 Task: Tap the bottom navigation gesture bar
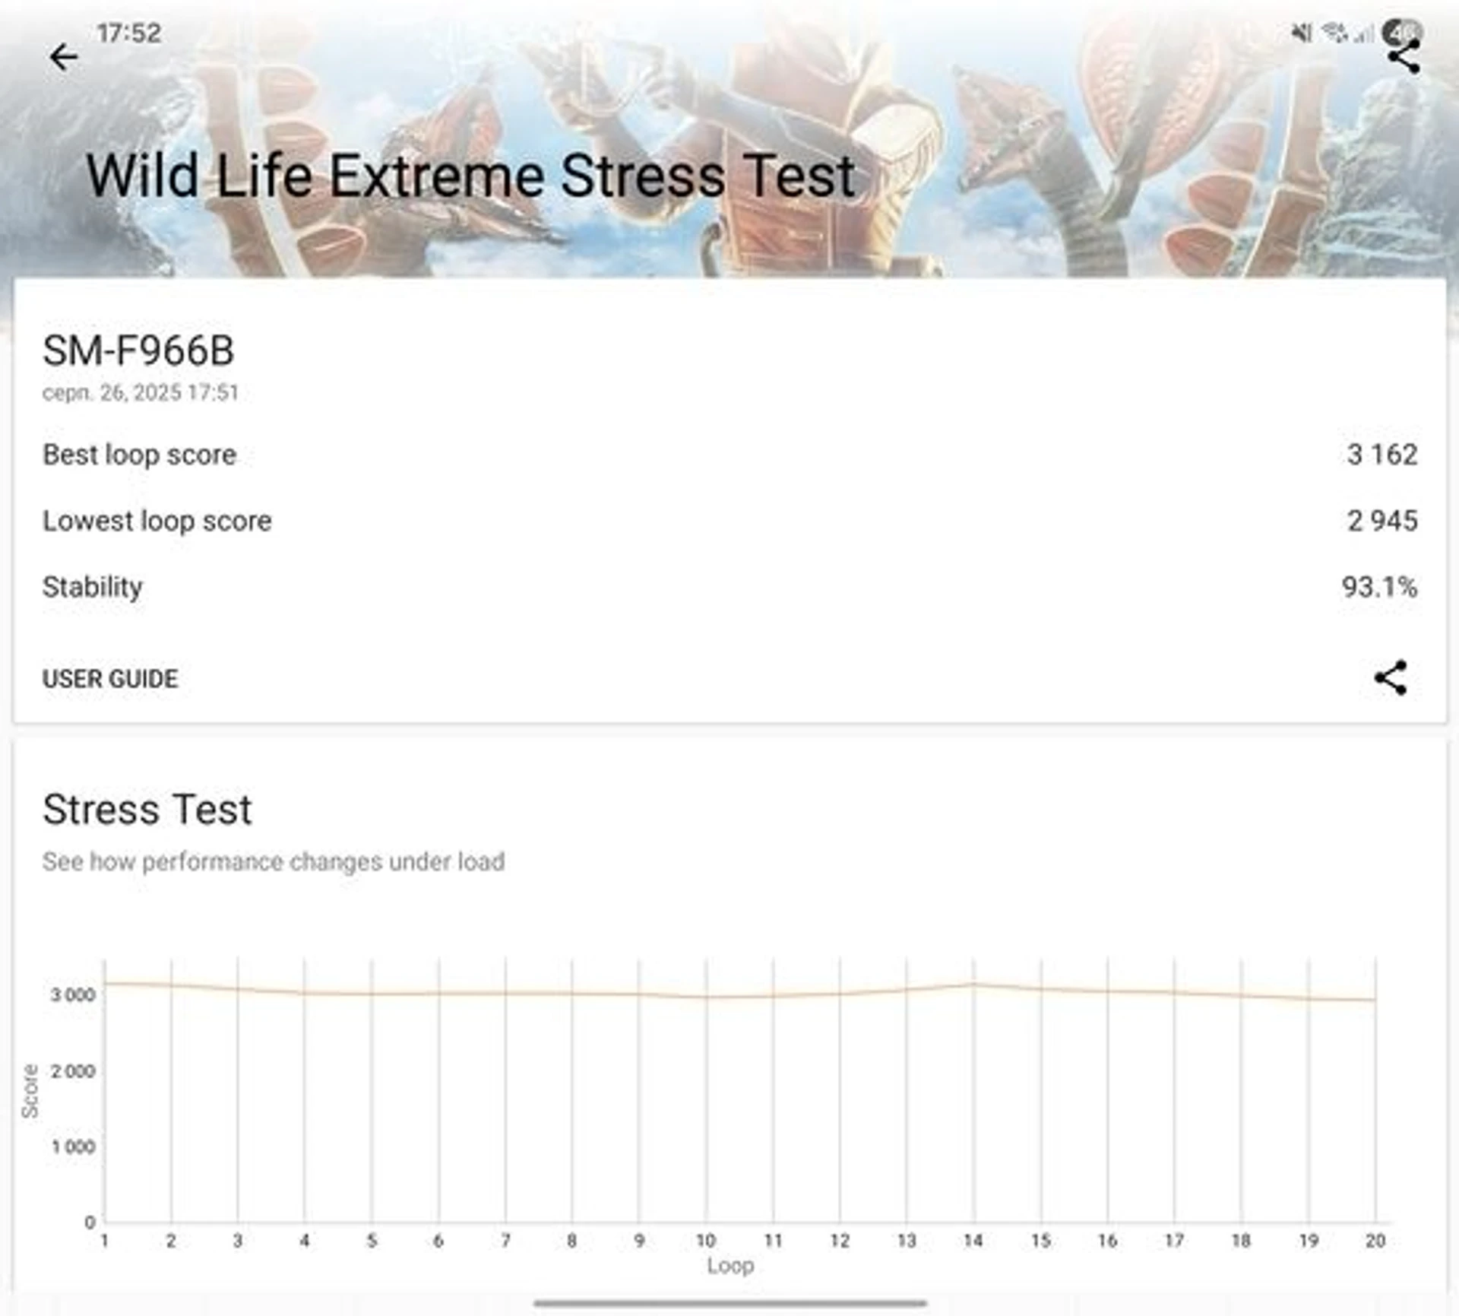pos(729,1302)
